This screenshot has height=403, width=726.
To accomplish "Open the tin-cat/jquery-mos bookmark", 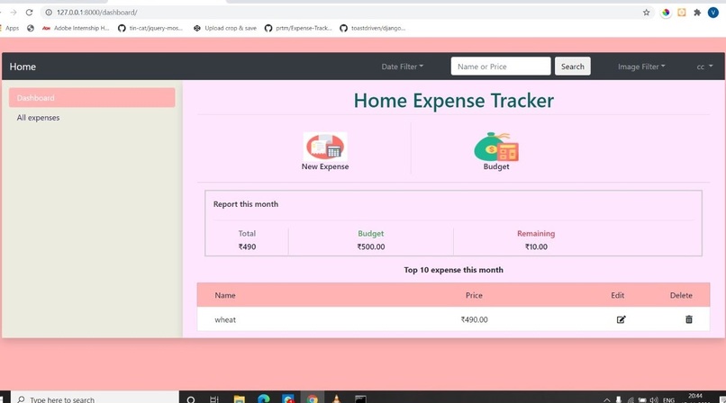I will (151, 28).
